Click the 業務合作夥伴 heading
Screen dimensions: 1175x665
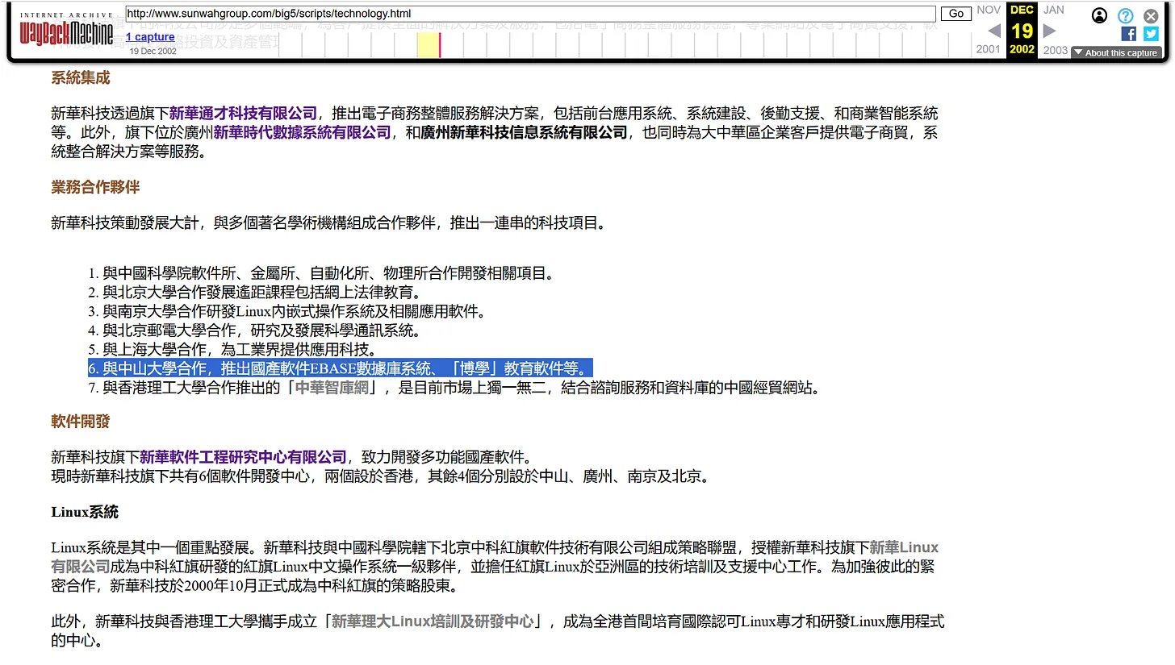point(95,187)
